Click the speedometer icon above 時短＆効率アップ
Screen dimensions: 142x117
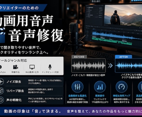(x=122, y=87)
